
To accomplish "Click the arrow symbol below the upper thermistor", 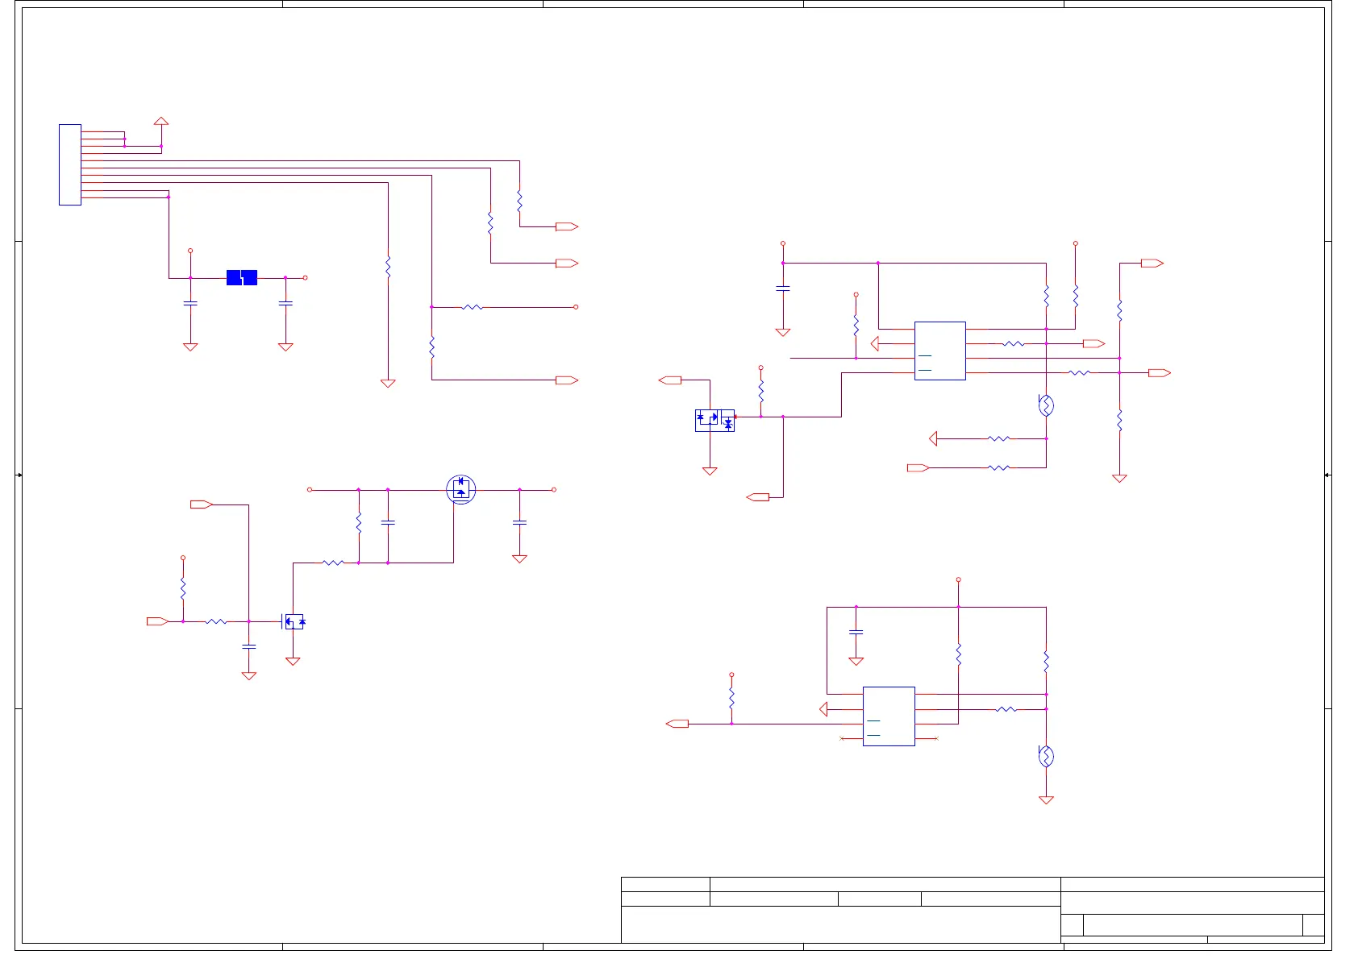I will point(933,438).
